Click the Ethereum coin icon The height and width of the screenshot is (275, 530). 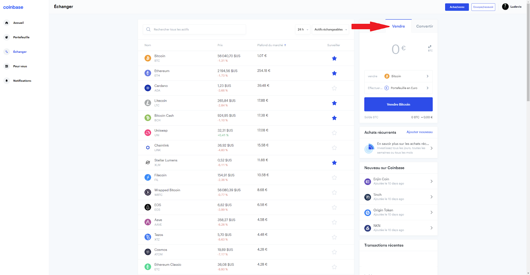pos(148,73)
